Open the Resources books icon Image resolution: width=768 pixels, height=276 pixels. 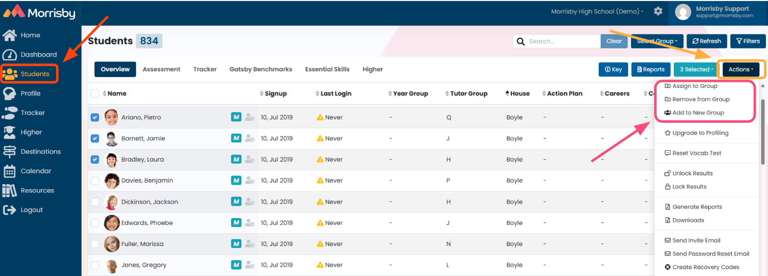(x=10, y=190)
